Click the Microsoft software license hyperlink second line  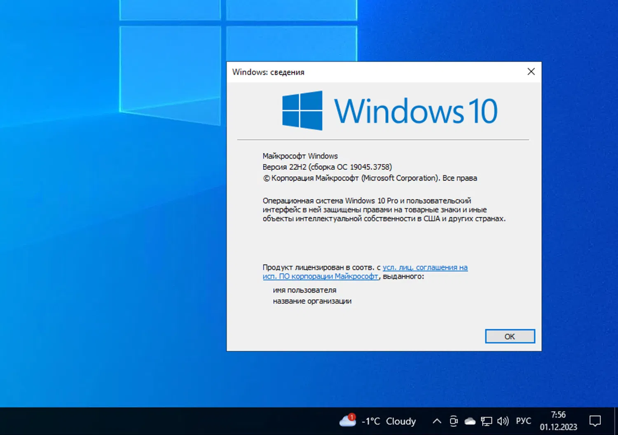tap(321, 276)
